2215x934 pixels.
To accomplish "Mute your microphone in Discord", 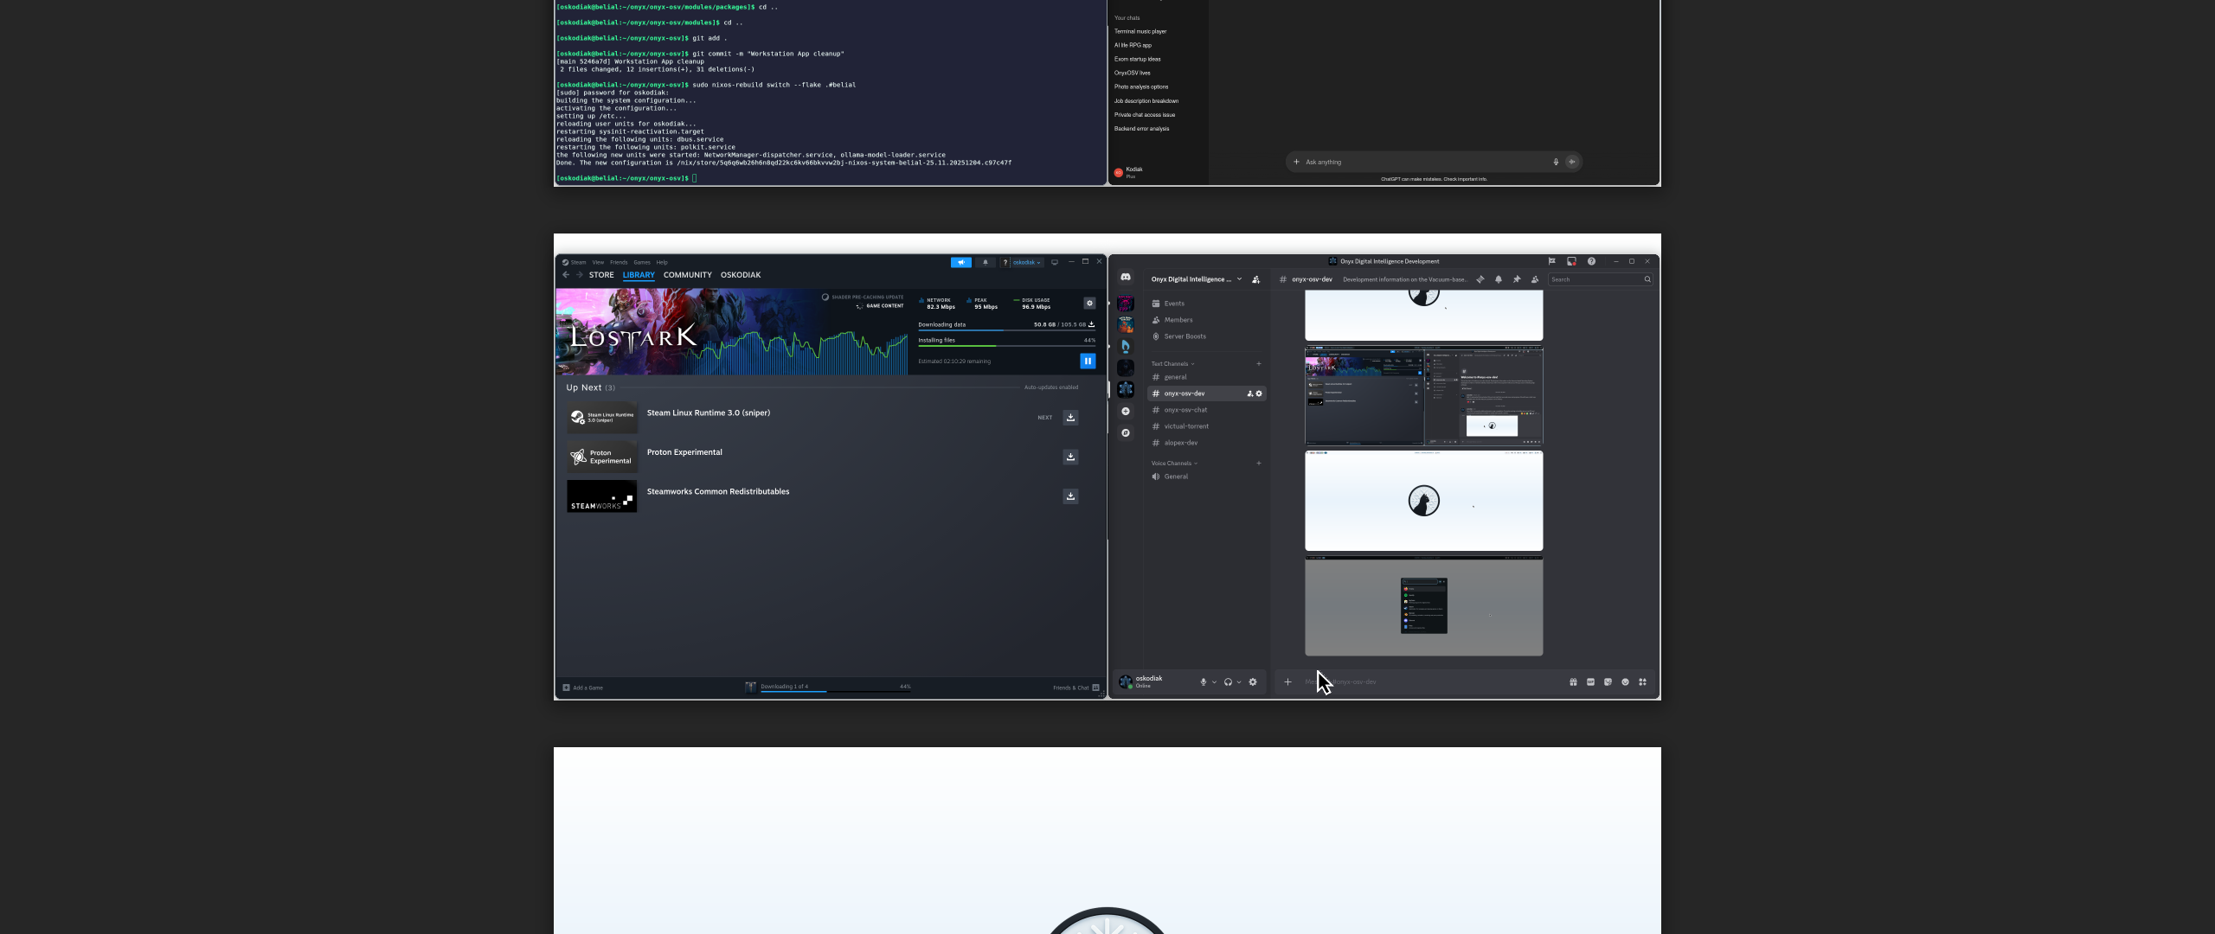I will tap(1204, 681).
